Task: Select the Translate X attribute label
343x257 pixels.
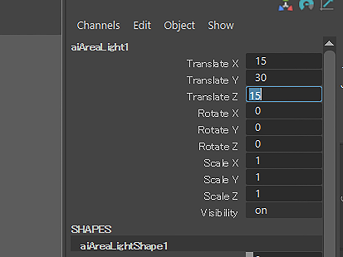Action: [213, 64]
